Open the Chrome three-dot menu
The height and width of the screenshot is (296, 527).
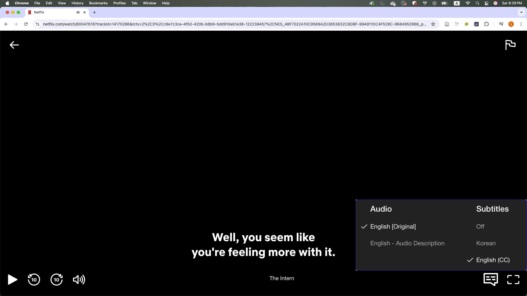(x=521, y=24)
